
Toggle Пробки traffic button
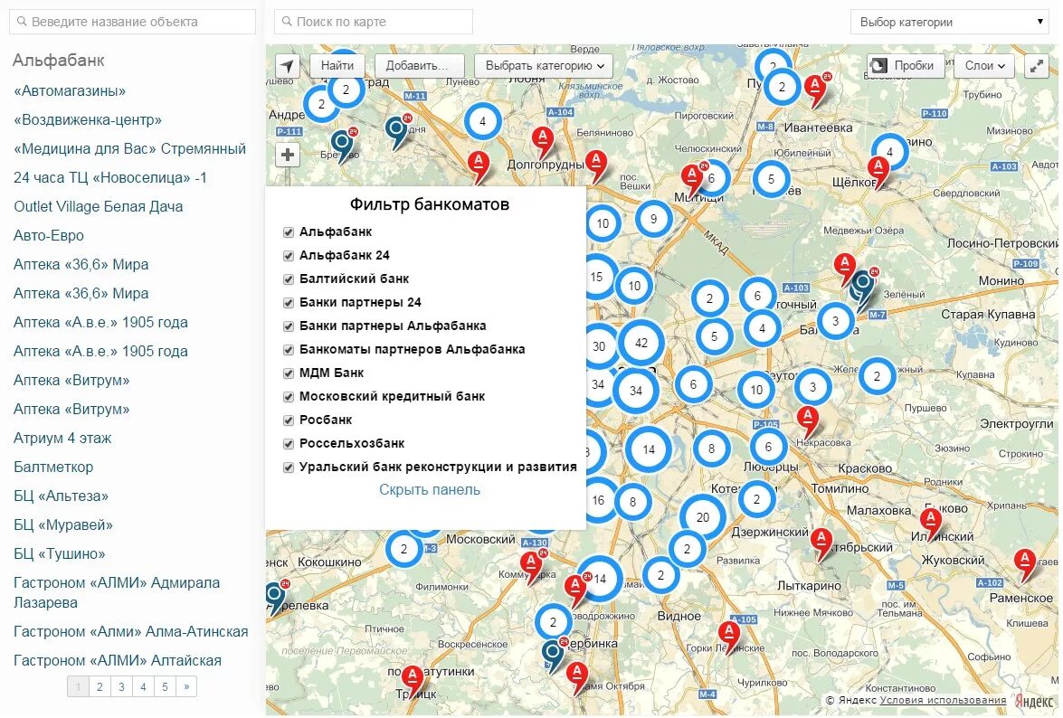point(906,66)
